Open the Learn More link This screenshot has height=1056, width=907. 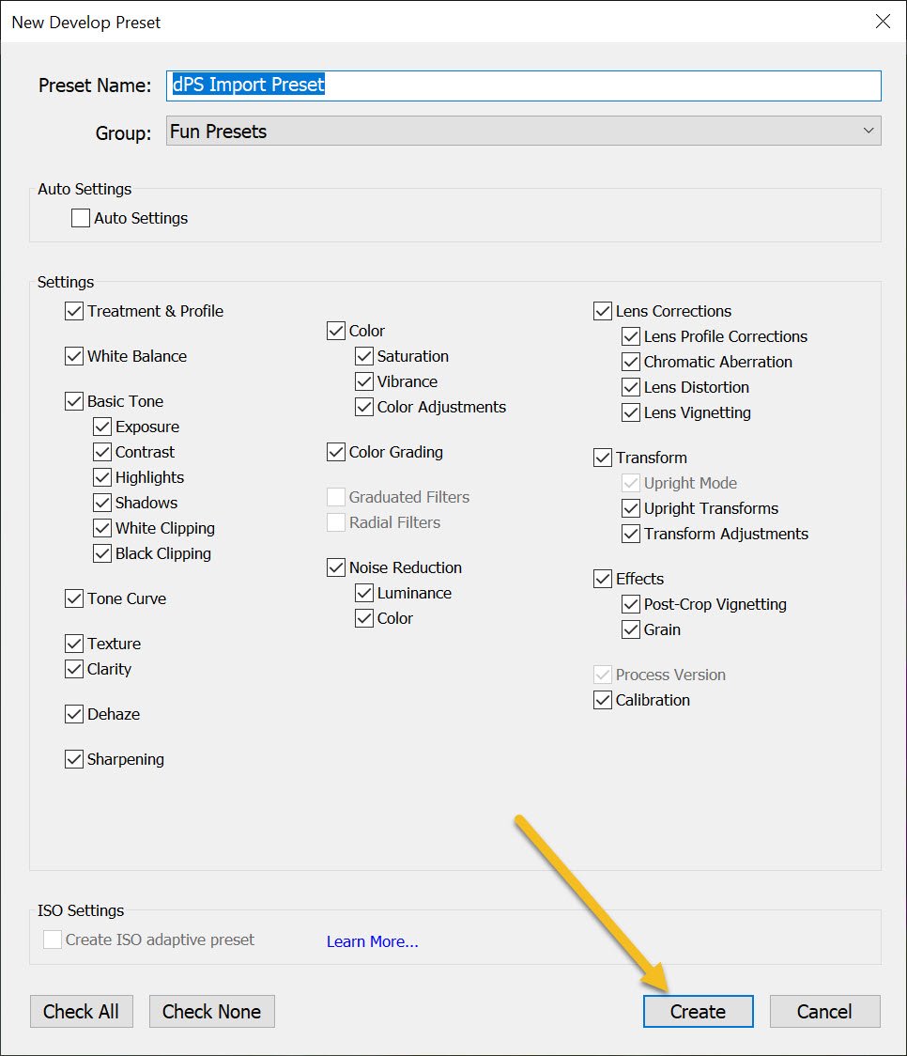(372, 941)
